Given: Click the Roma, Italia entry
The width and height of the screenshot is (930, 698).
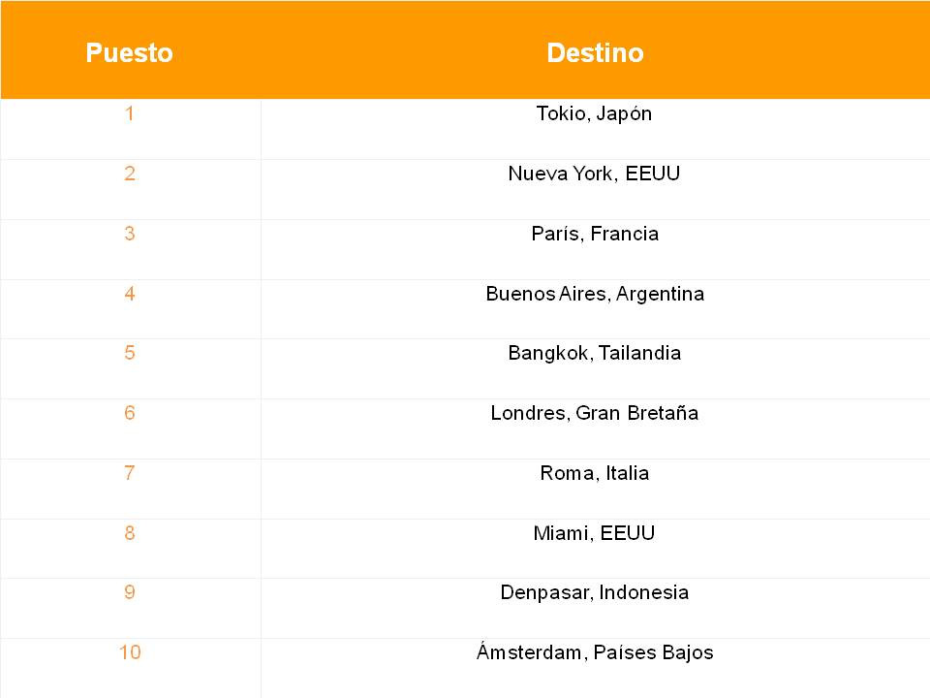Looking at the screenshot, I should pyautogui.click(x=594, y=473).
